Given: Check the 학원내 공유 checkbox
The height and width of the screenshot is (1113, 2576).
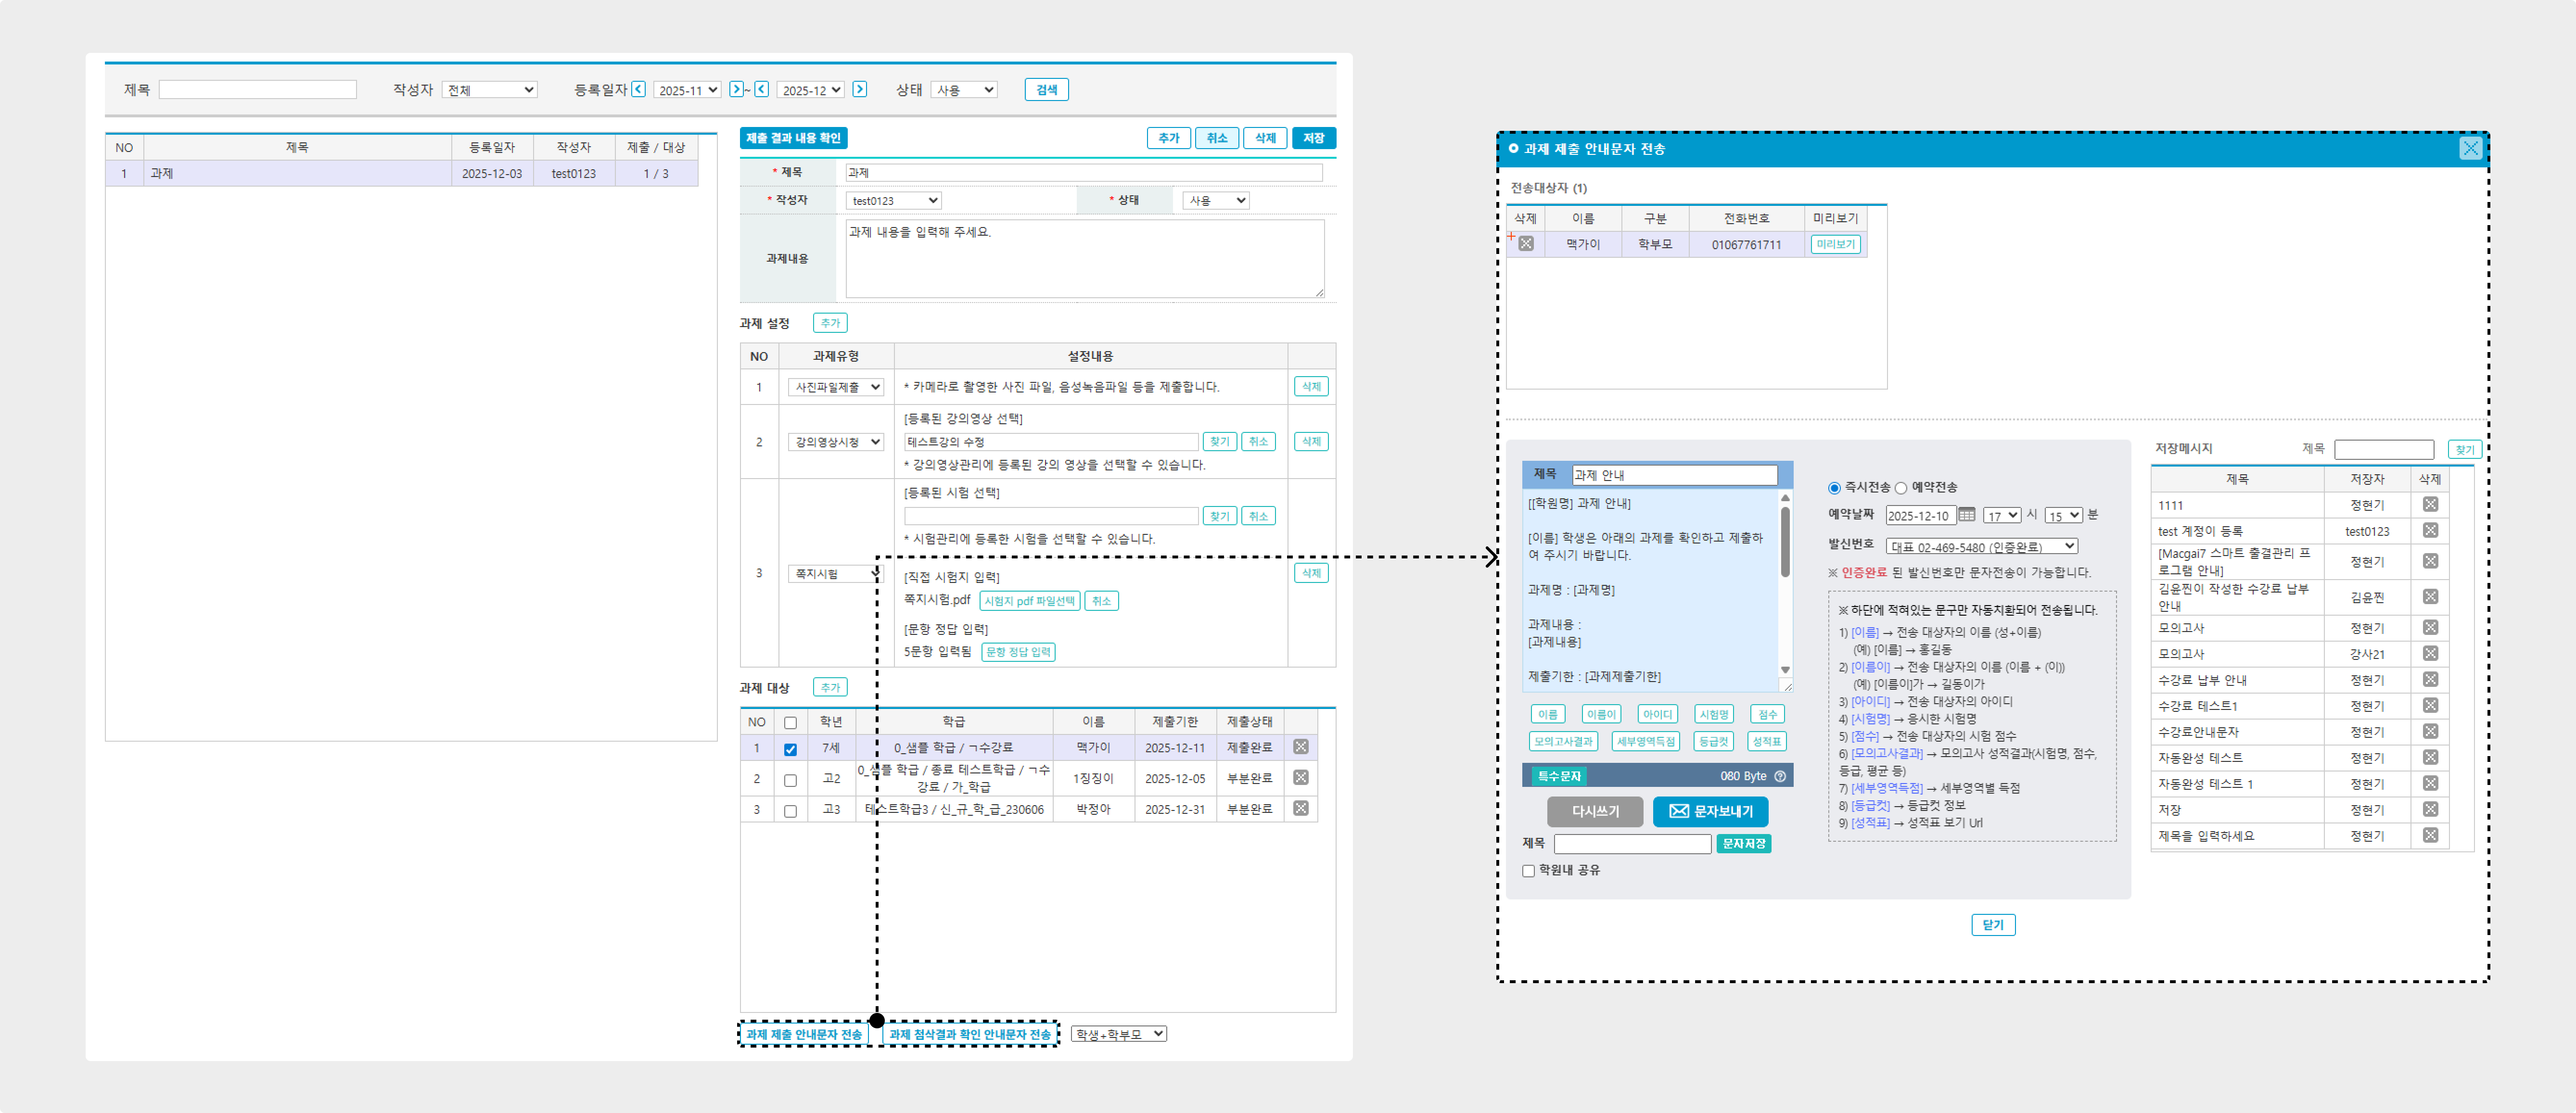Looking at the screenshot, I should coord(1528,871).
